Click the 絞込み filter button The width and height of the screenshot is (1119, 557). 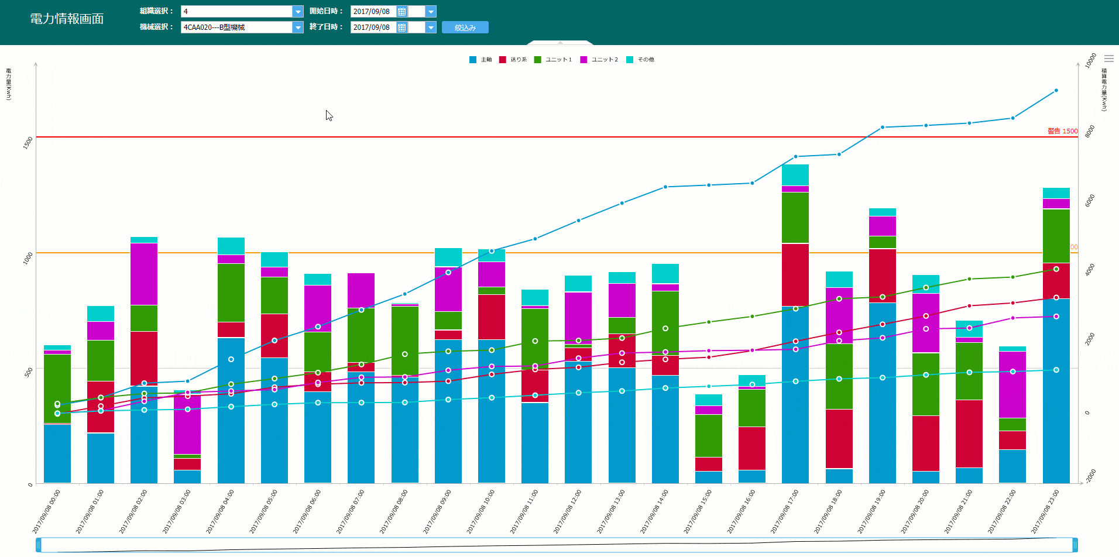pyautogui.click(x=465, y=27)
